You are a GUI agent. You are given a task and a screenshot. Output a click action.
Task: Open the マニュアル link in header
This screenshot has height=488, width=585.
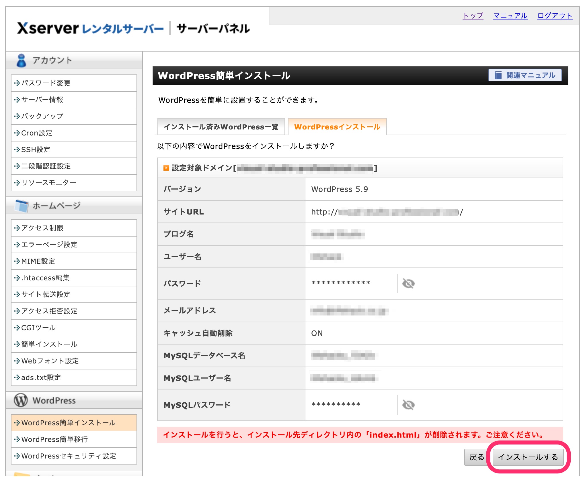point(510,15)
